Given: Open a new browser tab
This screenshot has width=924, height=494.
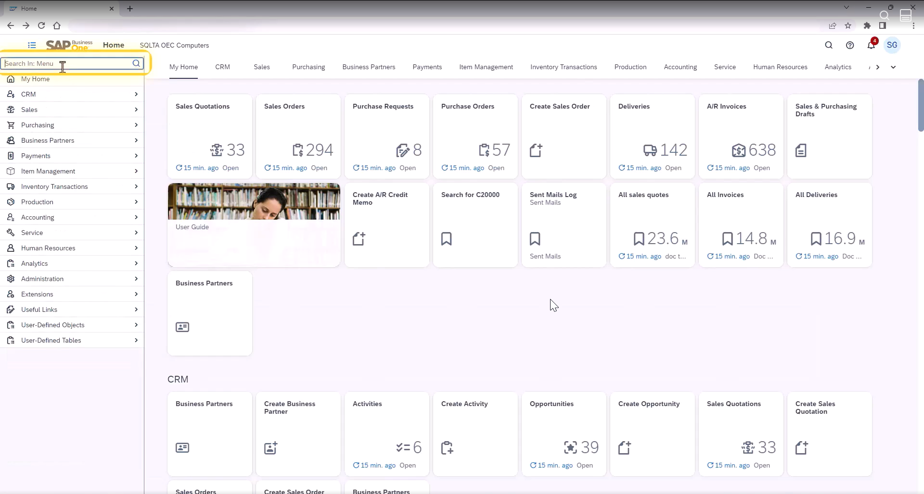Looking at the screenshot, I should (130, 9).
